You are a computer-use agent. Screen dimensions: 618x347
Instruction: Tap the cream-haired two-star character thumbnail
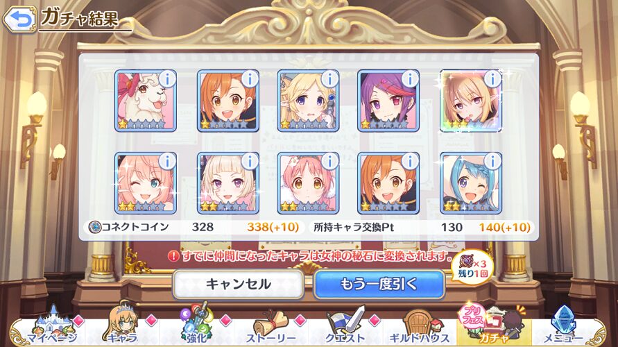click(228, 183)
